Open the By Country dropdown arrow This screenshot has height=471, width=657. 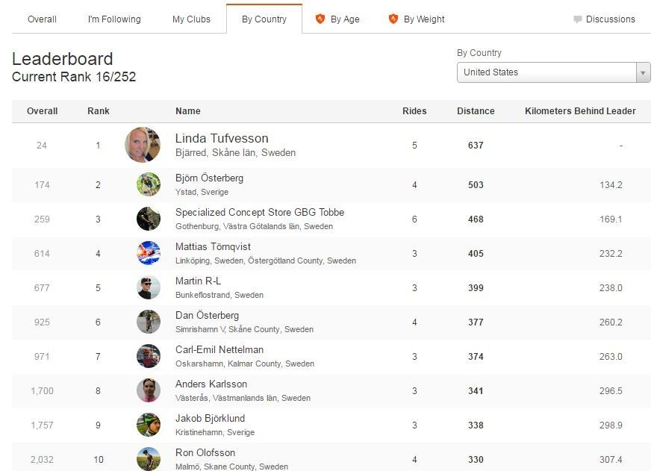643,72
